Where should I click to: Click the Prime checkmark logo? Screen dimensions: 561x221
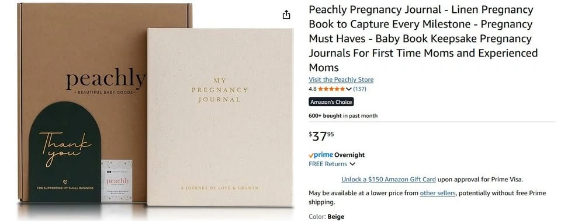(321, 155)
